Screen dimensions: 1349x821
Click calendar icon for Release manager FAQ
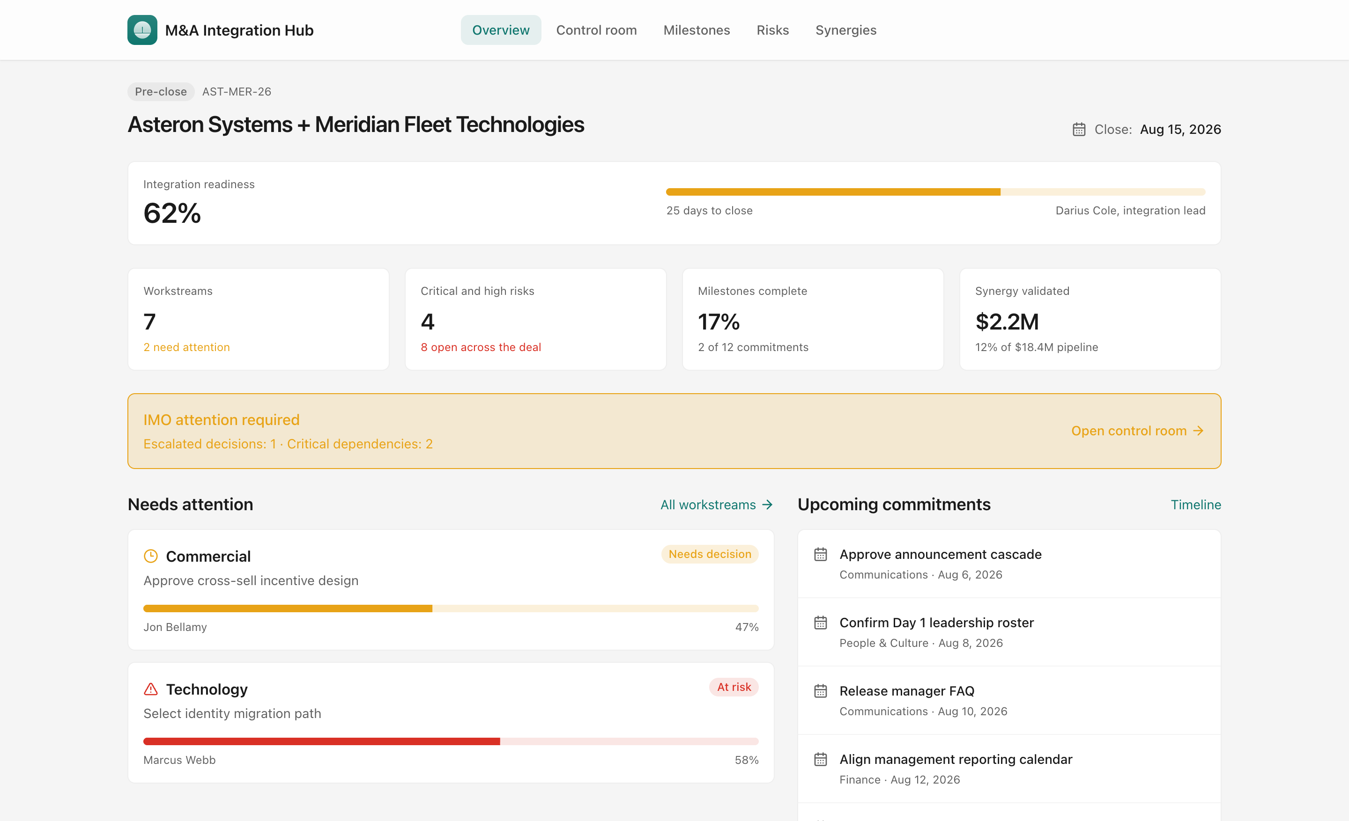click(x=820, y=691)
